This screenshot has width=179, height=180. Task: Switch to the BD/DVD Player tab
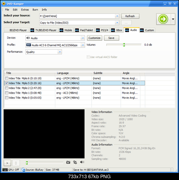click(x=16, y=30)
